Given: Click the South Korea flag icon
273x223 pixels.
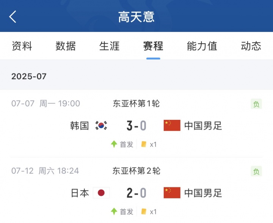Looking at the screenshot, I should pyautogui.click(x=101, y=126).
